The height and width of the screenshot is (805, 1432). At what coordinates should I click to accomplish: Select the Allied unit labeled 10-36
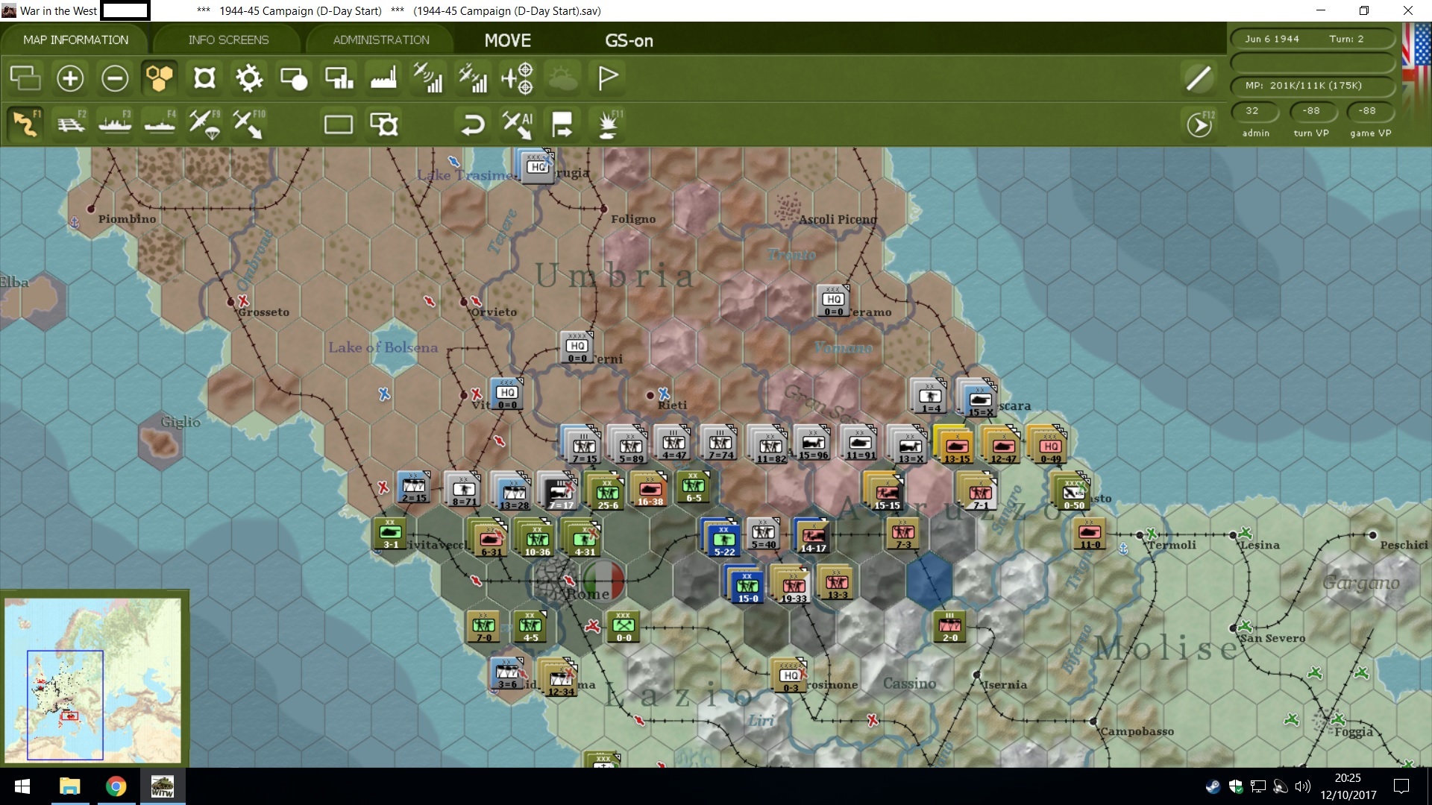(x=537, y=540)
